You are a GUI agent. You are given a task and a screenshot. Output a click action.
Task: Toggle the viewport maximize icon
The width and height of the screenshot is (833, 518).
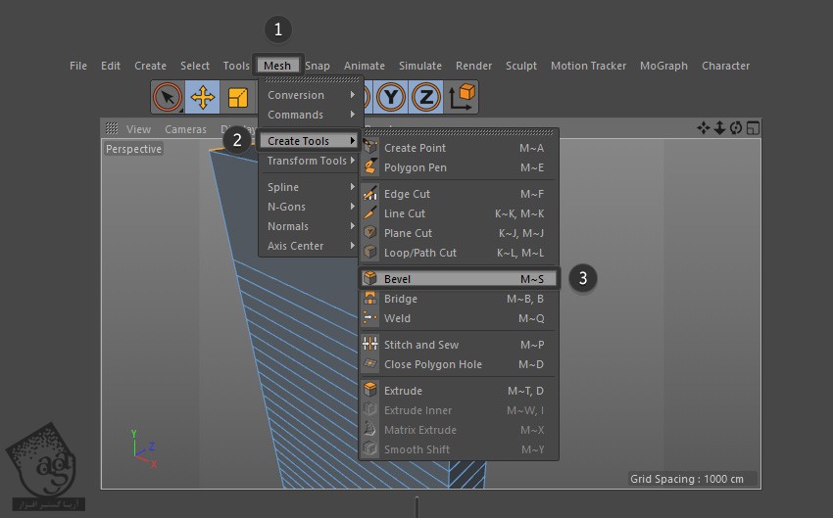[753, 128]
